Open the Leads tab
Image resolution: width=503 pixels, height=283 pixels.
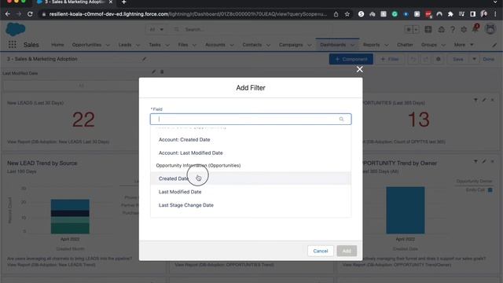[125, 45]
